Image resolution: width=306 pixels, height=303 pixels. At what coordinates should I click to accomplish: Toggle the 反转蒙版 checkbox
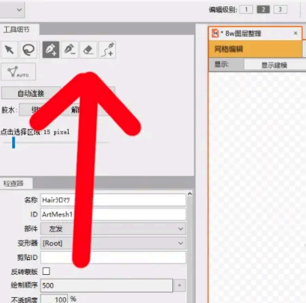tap(46, 271)
